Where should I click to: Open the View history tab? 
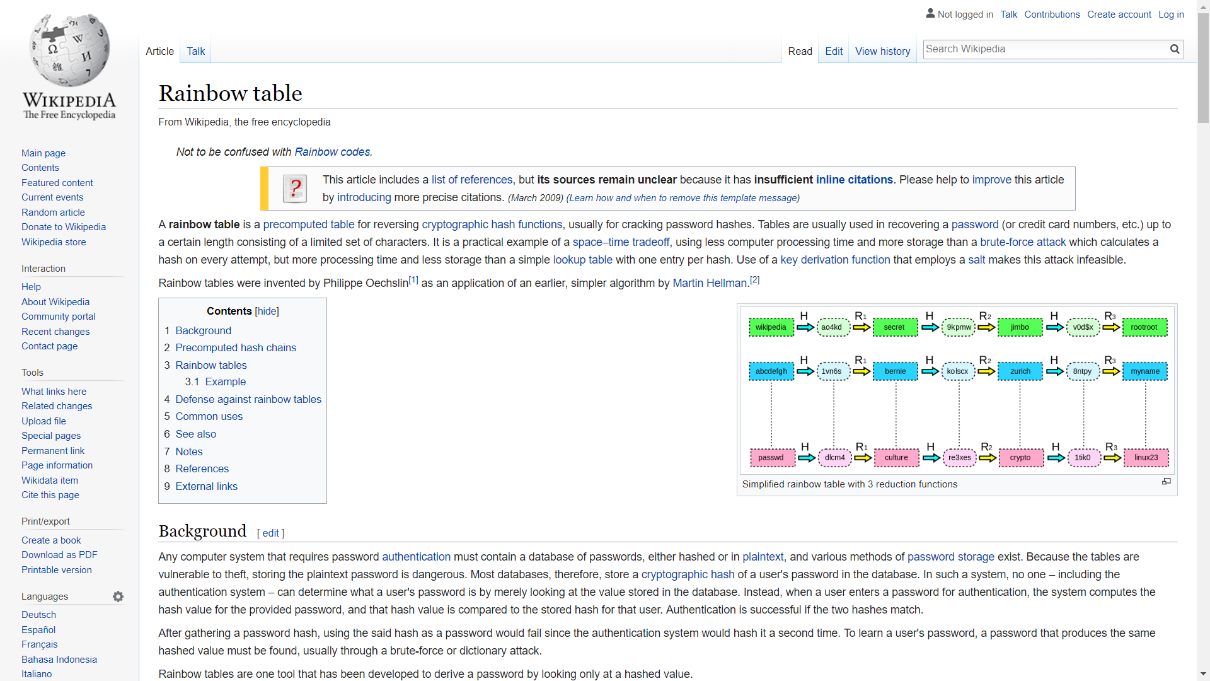(x=882, y=52)
